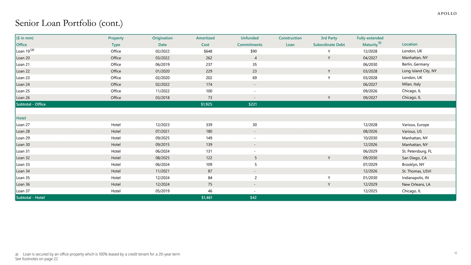The image size is (471, 265).
Task: Select the Unfunded Commitments column header
Action: pos(250,41)
